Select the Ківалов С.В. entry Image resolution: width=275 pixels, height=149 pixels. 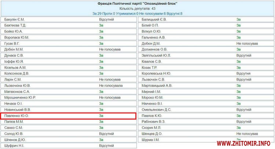[x=152, y=62]
